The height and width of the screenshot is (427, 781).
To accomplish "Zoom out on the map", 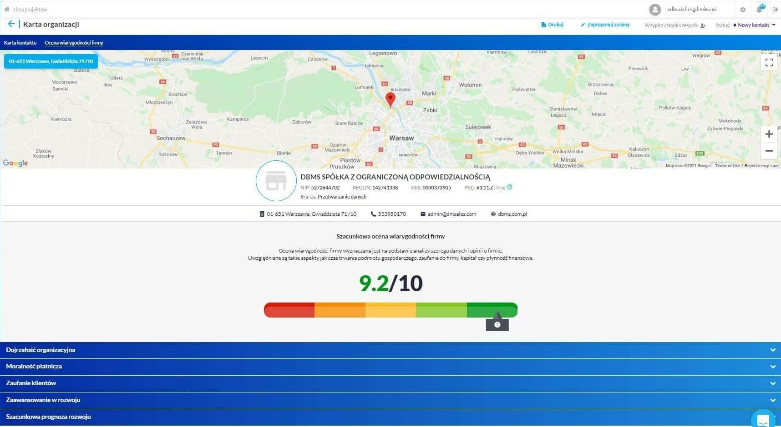I will point(769,151).
